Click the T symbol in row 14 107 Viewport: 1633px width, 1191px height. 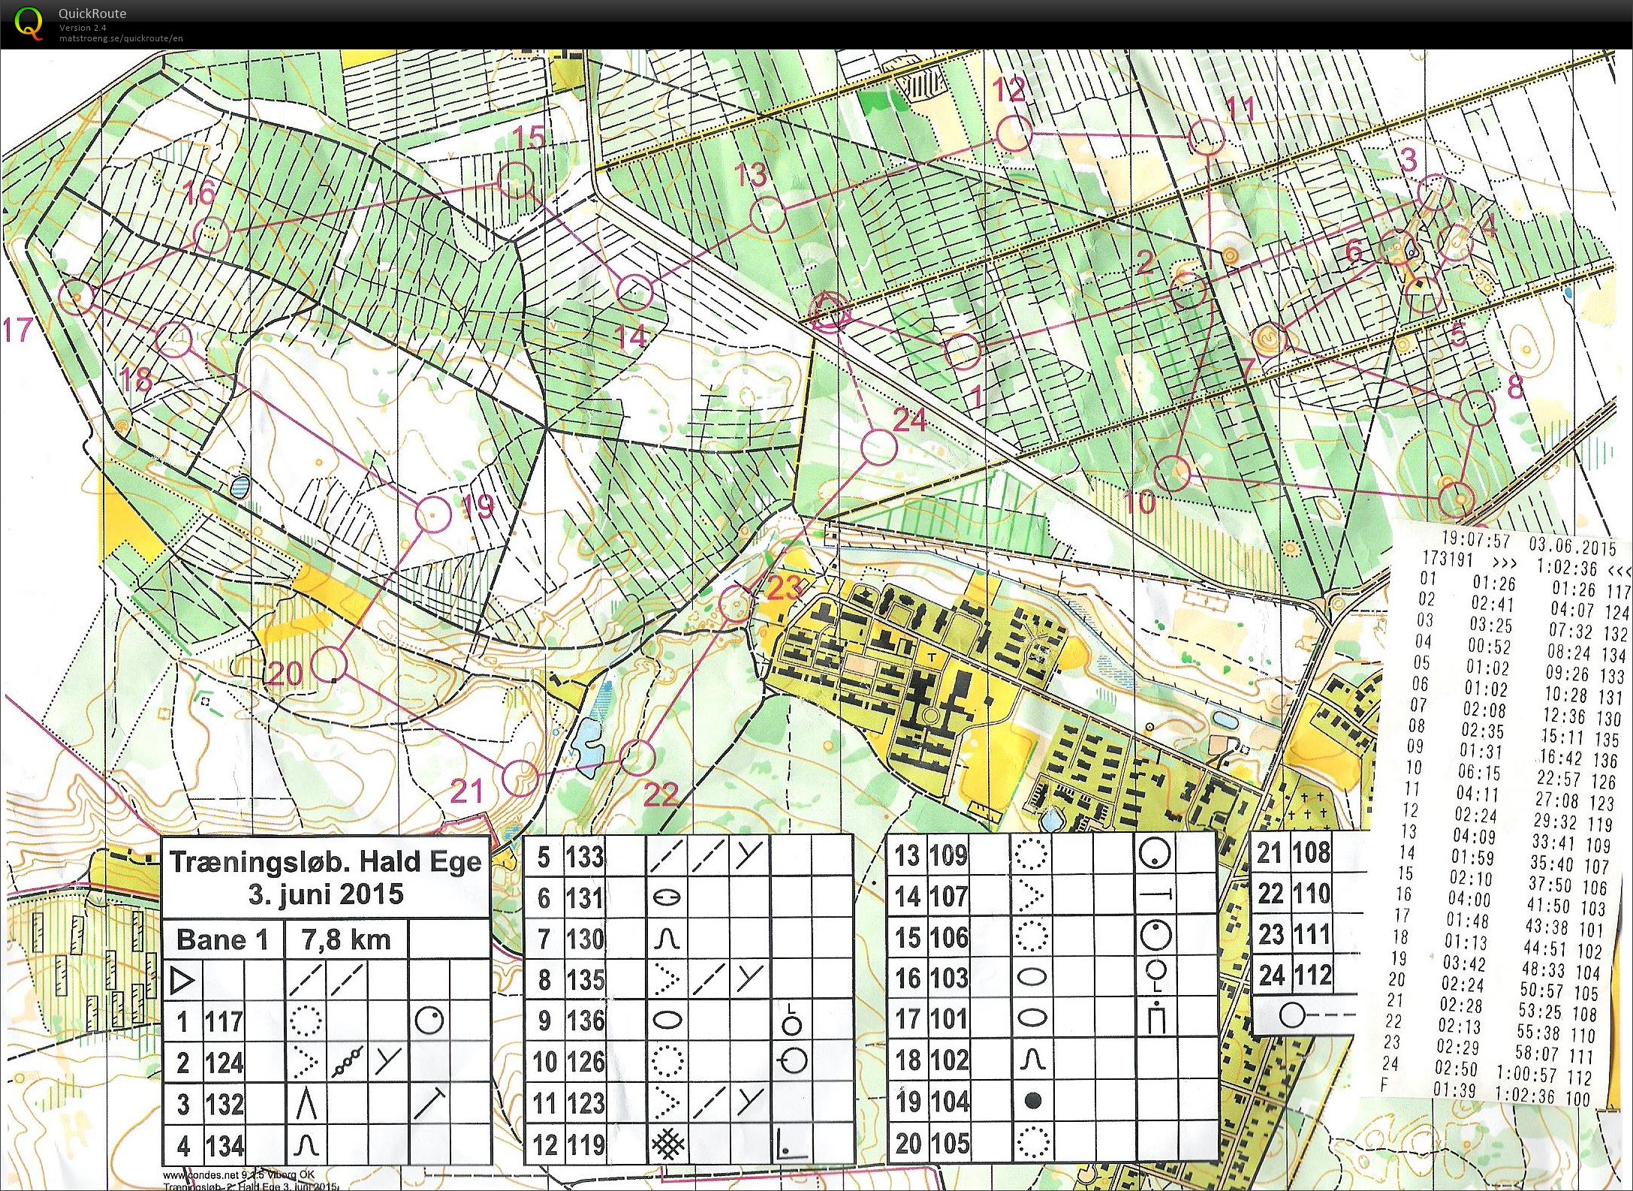(1156, 895)
